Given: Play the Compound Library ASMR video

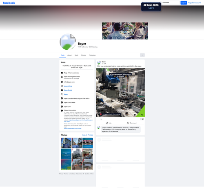Looking at the screenshot, I should click(x=120, y=93).
